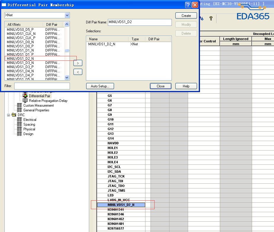Remove selection using the left arrow button
The image size is (274, 232).
78,72
